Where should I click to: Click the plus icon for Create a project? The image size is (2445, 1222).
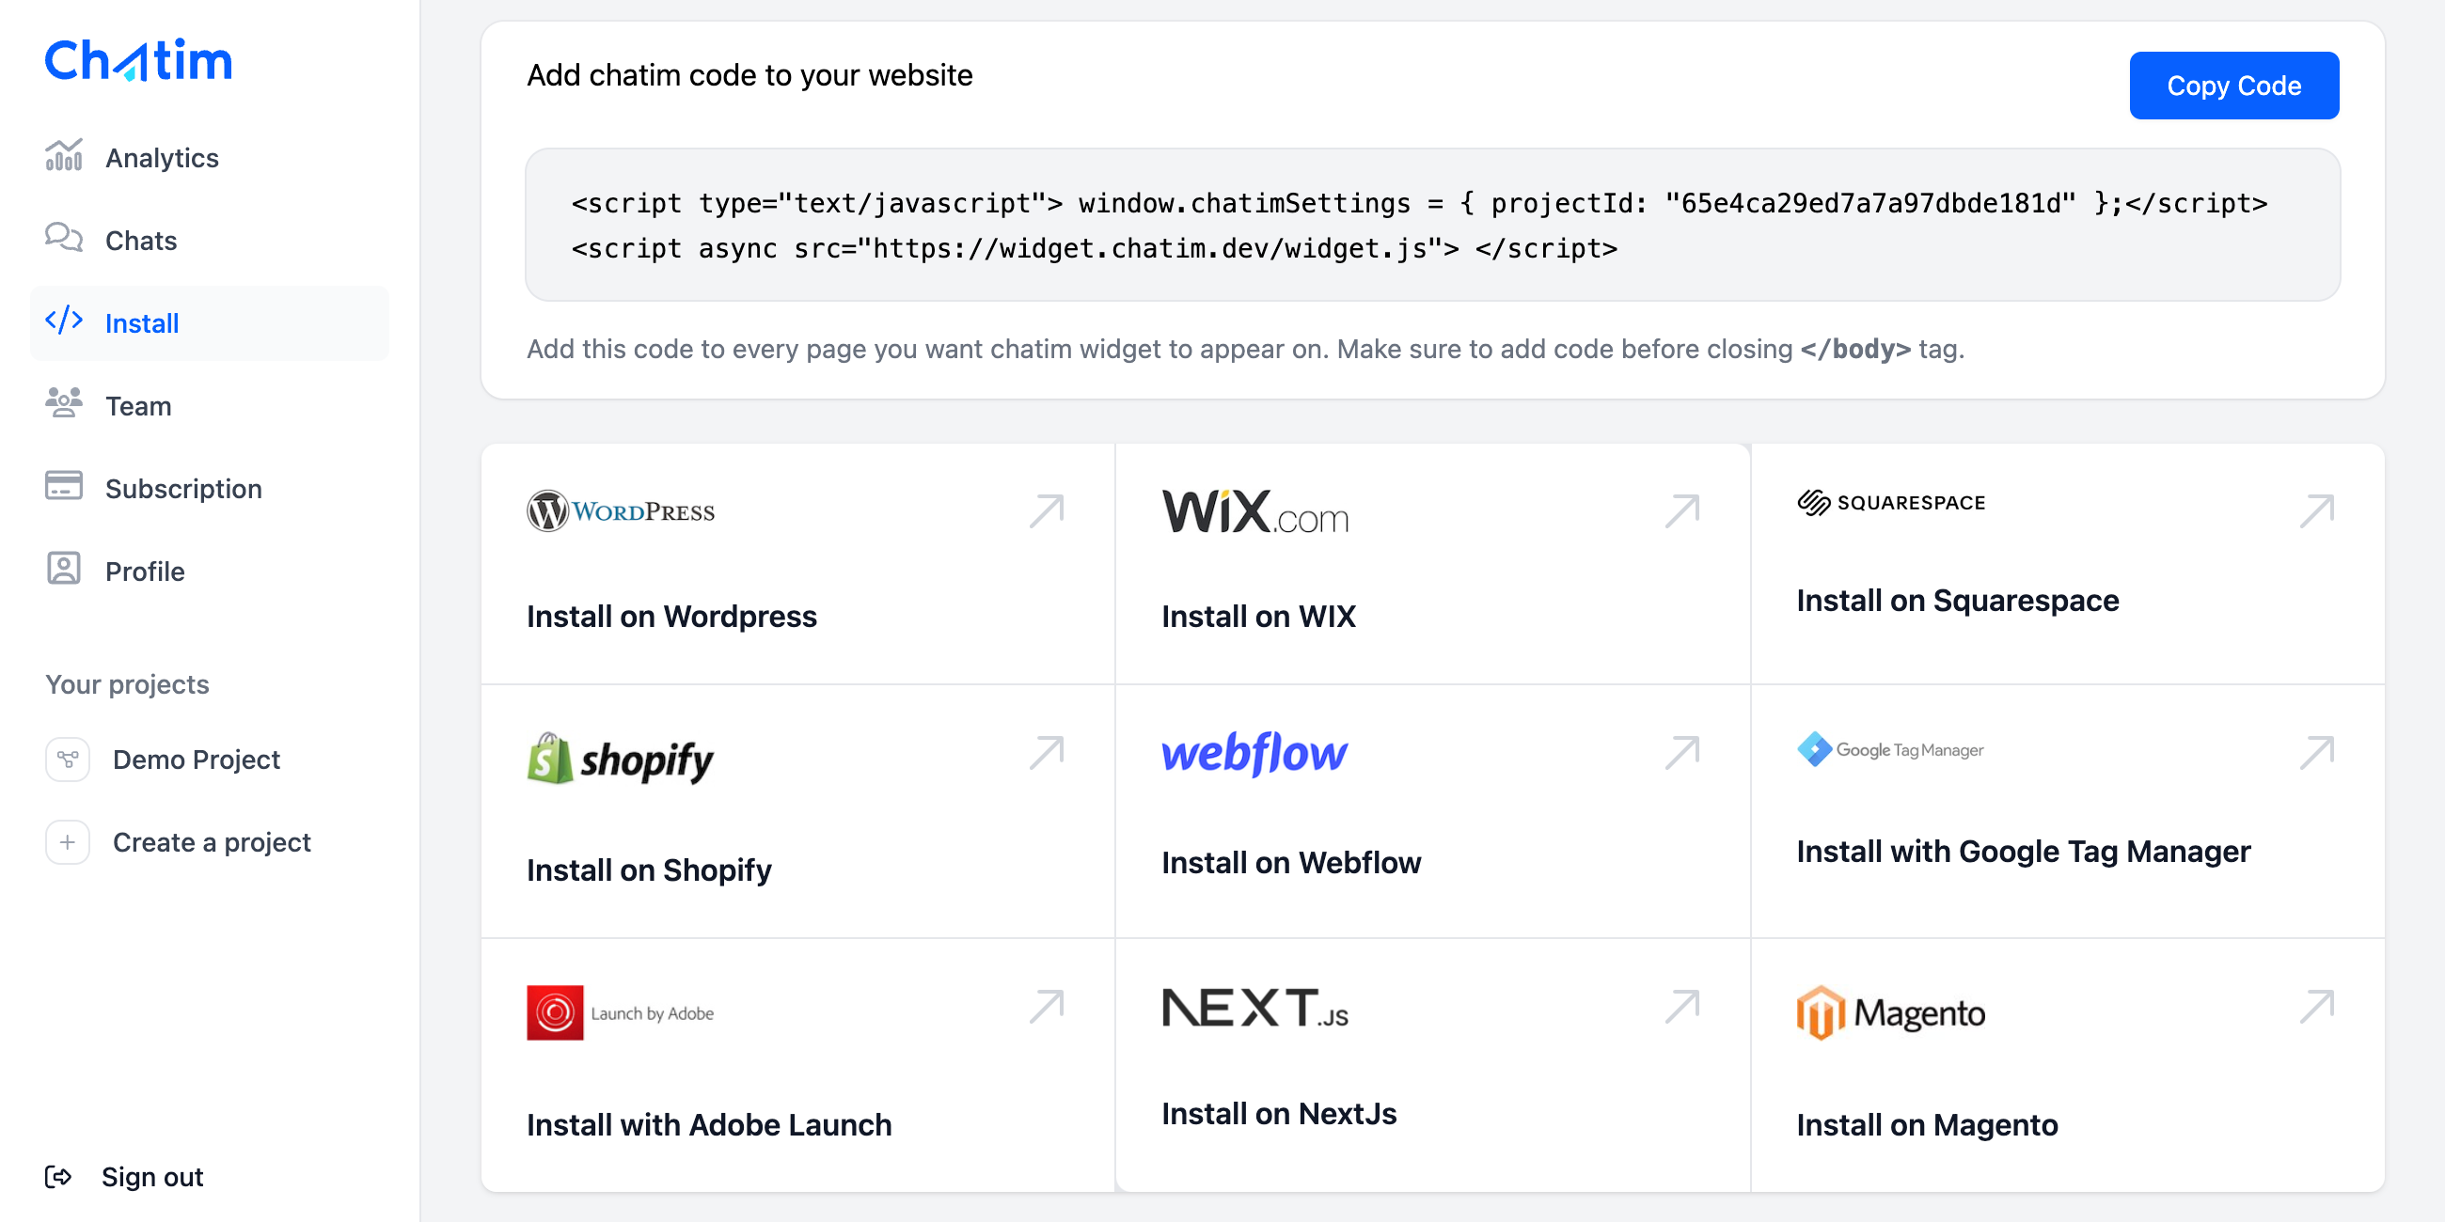tap(68, 842)
